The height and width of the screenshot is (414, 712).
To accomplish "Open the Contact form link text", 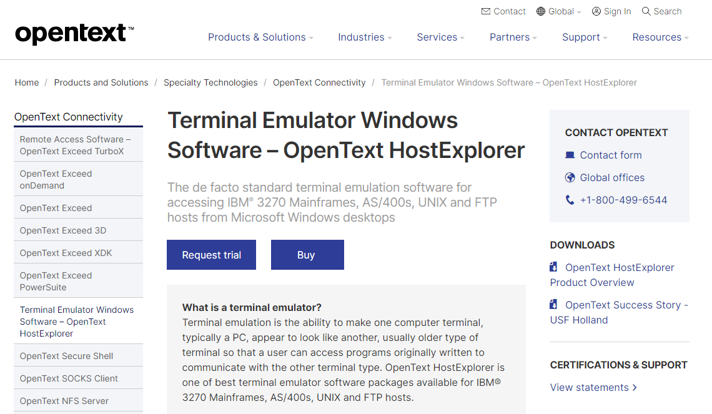I will coord(611,155).
